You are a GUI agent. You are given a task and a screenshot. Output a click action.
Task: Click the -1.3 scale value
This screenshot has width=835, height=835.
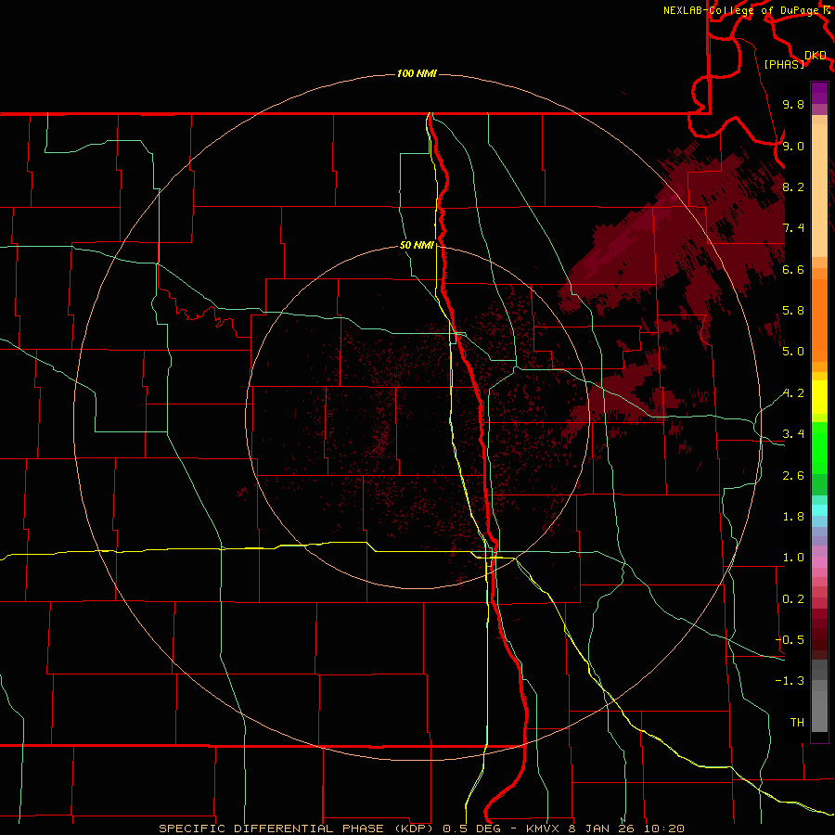pos(790,681)
